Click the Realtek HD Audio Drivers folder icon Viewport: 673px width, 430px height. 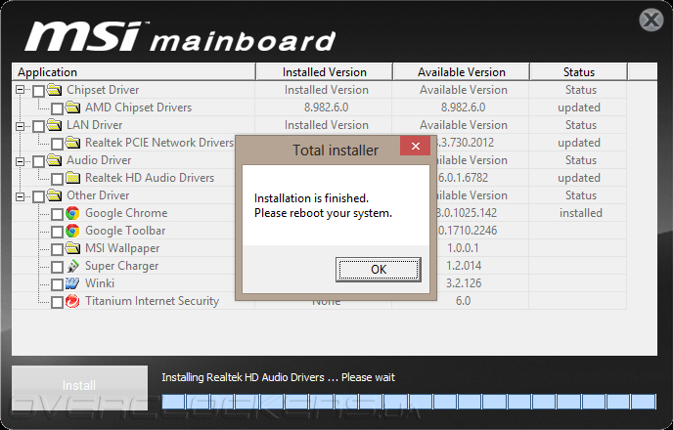pyautogui.click(x=72, y=178)
